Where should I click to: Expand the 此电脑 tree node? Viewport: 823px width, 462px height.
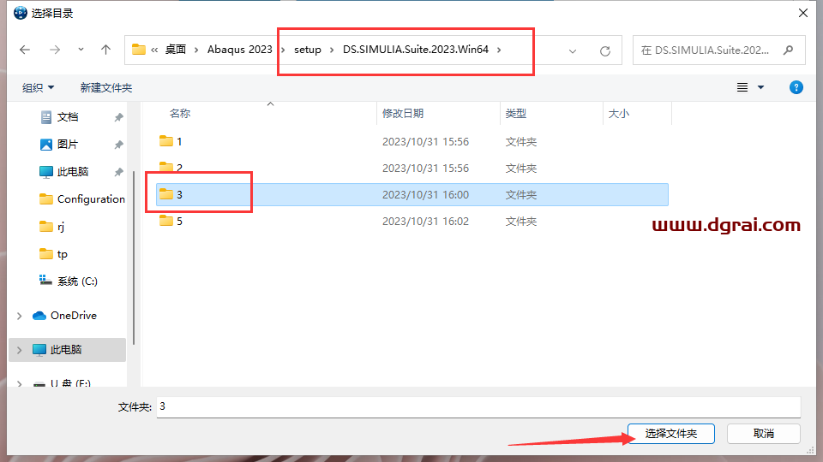20,350
